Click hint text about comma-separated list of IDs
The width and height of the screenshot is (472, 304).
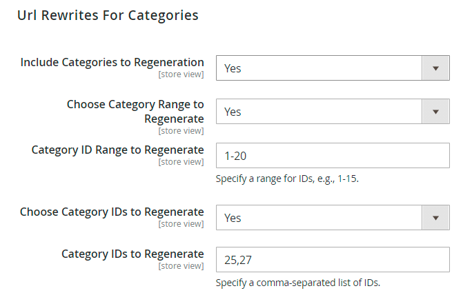298,283
